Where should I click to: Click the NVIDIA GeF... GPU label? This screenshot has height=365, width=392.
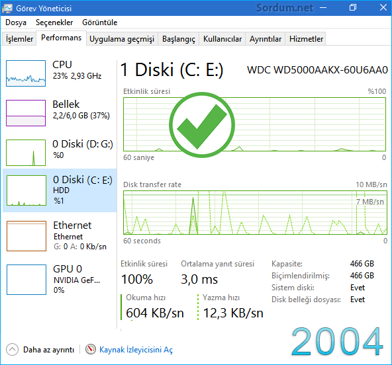[77, 280]
